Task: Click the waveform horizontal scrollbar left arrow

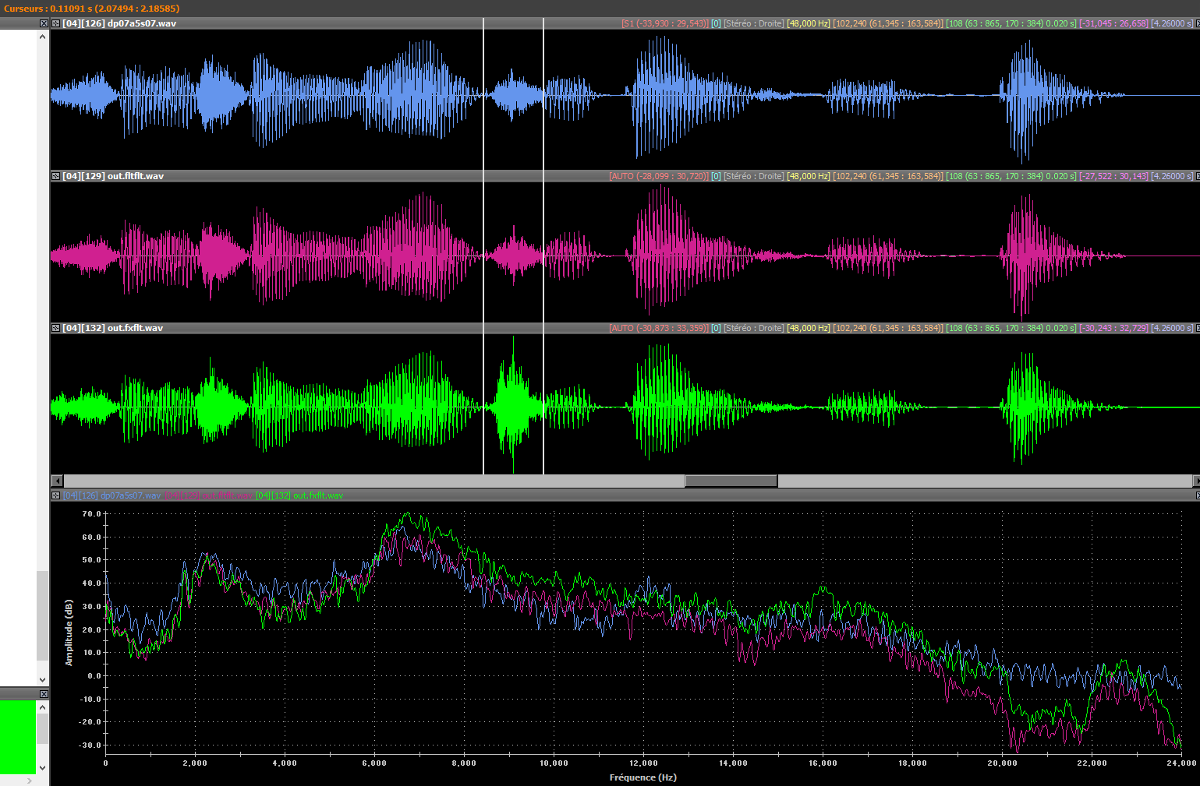Action: tap(57, 481)
